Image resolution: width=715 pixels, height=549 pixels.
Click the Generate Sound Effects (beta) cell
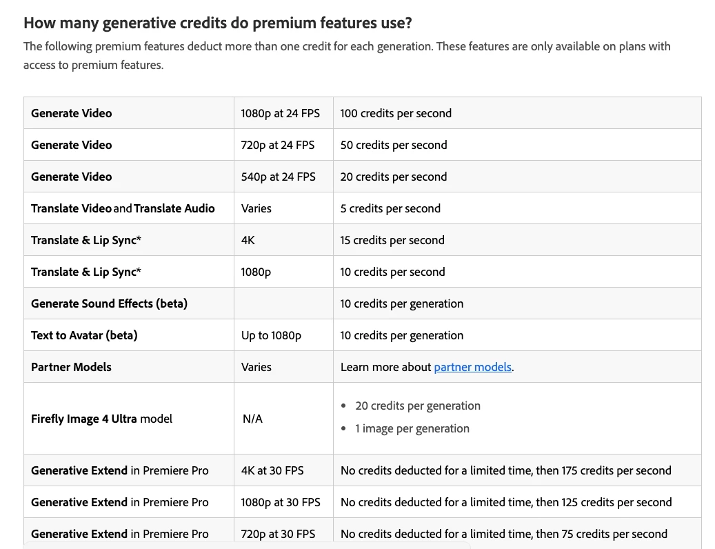coord(109,303)
